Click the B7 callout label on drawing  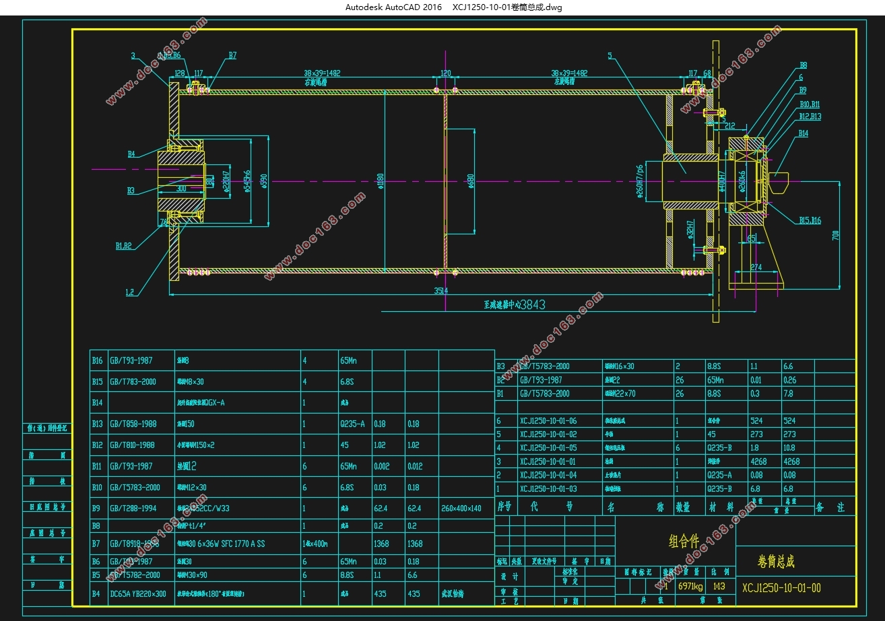pyautogui.click(x=232, y=56)
